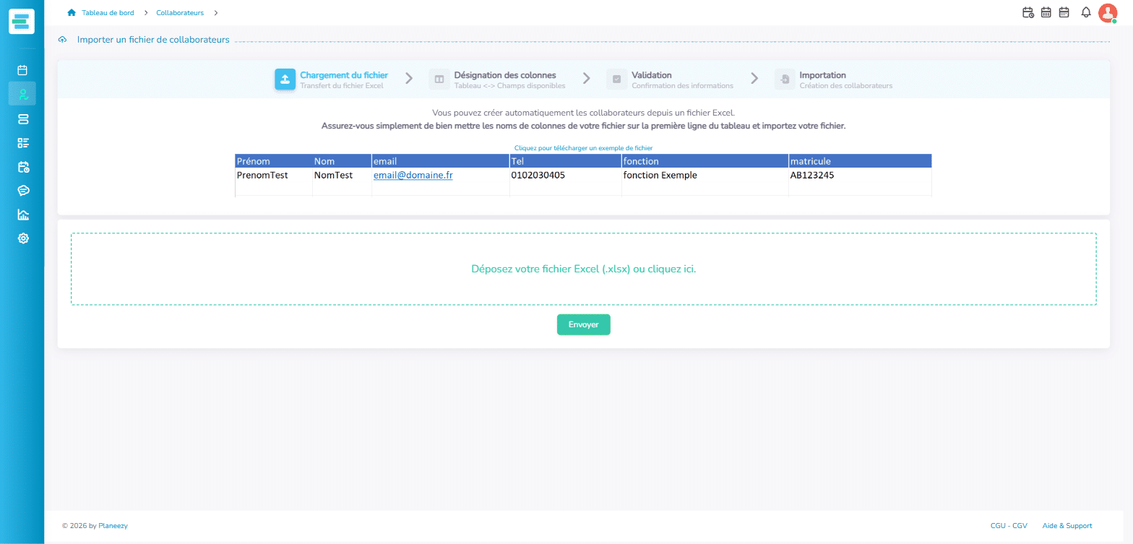This screenshot has width=1133, height=544.
Task: Open the statistics chart icon in sidebar
Action: [22, 214]
